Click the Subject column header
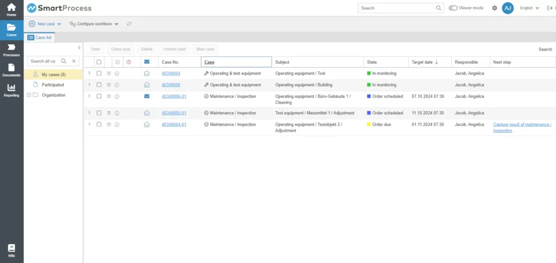The width and height of the screenshot is (556, 263). tap(317, 62)
